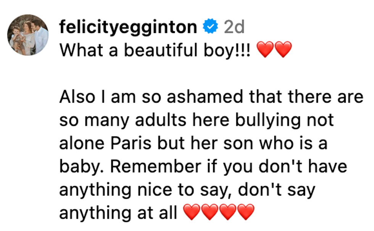374x231 pixels.
Task: Click the 2d comment timestamp
Action: [x=234, y=27]
